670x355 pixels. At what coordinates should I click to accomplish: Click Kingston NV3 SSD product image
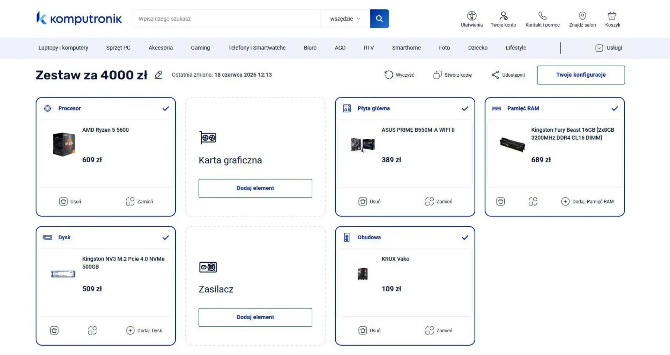tap(63, 274)
